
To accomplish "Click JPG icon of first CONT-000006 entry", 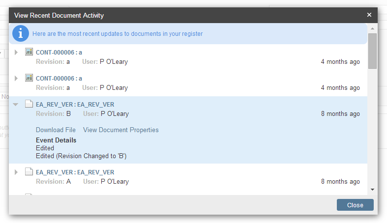I will coord(29,52).
